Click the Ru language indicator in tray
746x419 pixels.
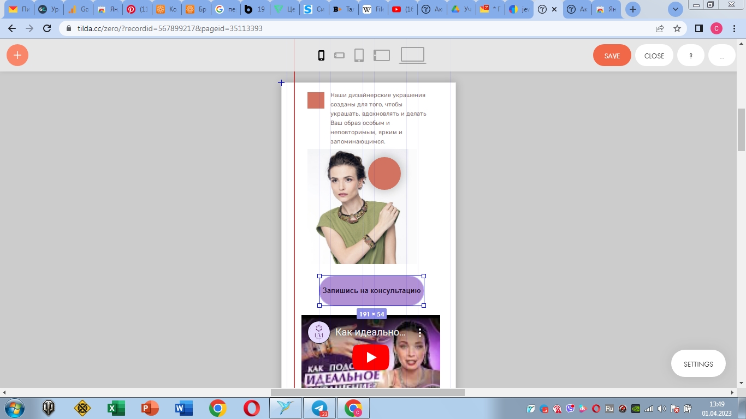(609, 409)
